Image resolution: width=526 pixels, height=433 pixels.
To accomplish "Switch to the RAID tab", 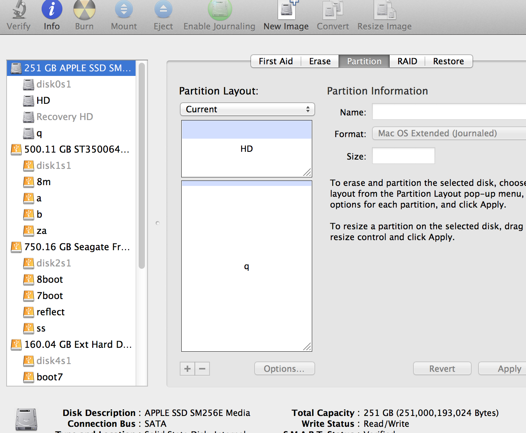I will pyautogui.click(x=407, y=61).
